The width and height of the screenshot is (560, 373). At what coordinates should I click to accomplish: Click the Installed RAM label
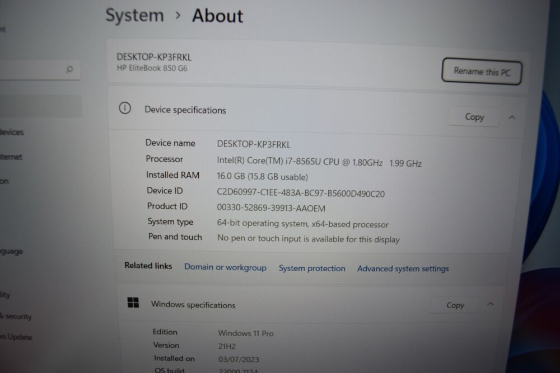click(x=172, y=174)
